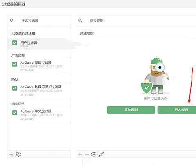Screen dimensions: 196x165
Task: Click the 特定语言 category heading
Action: click(18, 104)
